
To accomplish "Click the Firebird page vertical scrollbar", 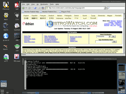I will [124, 33].
